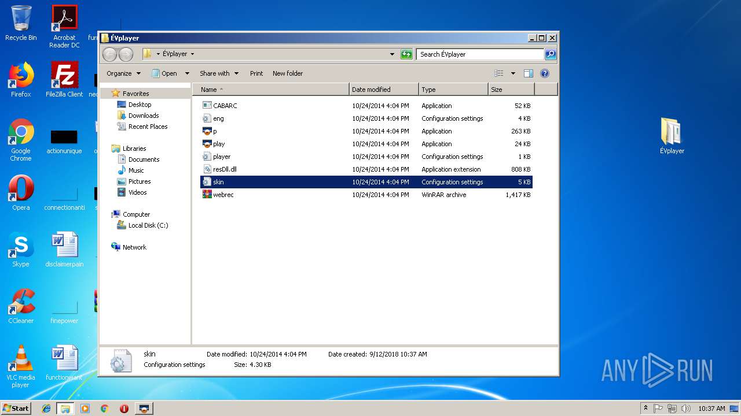Click the refresh button beside address bar
Image resolution: width=741 pixels, height=416 pixels.
(x=406, y=54)
